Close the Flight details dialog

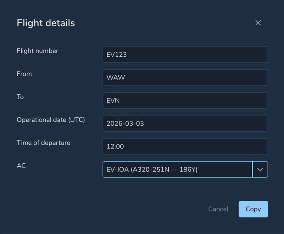point(258,23)
